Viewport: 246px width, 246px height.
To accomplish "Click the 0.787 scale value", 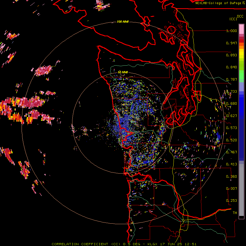I will (x=232, y=79).
